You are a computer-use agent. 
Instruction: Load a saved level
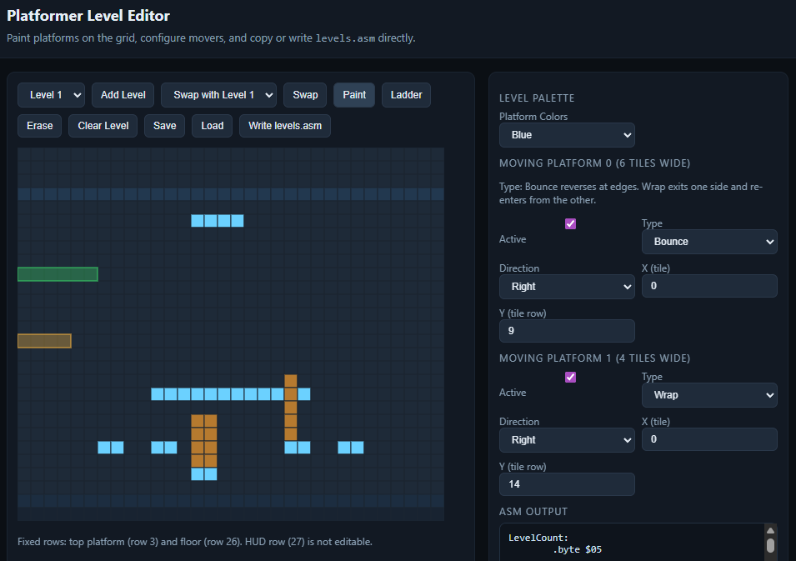(212, 125)
